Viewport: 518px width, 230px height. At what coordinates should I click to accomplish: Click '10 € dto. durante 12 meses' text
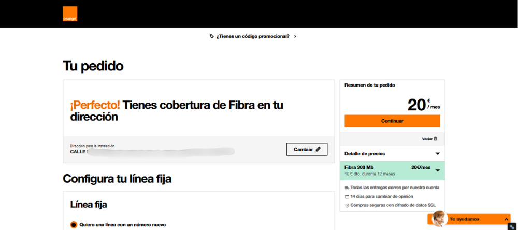[x=370, y=174]
